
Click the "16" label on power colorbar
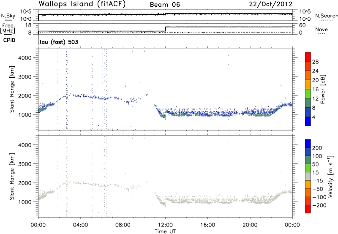[315, 90]
